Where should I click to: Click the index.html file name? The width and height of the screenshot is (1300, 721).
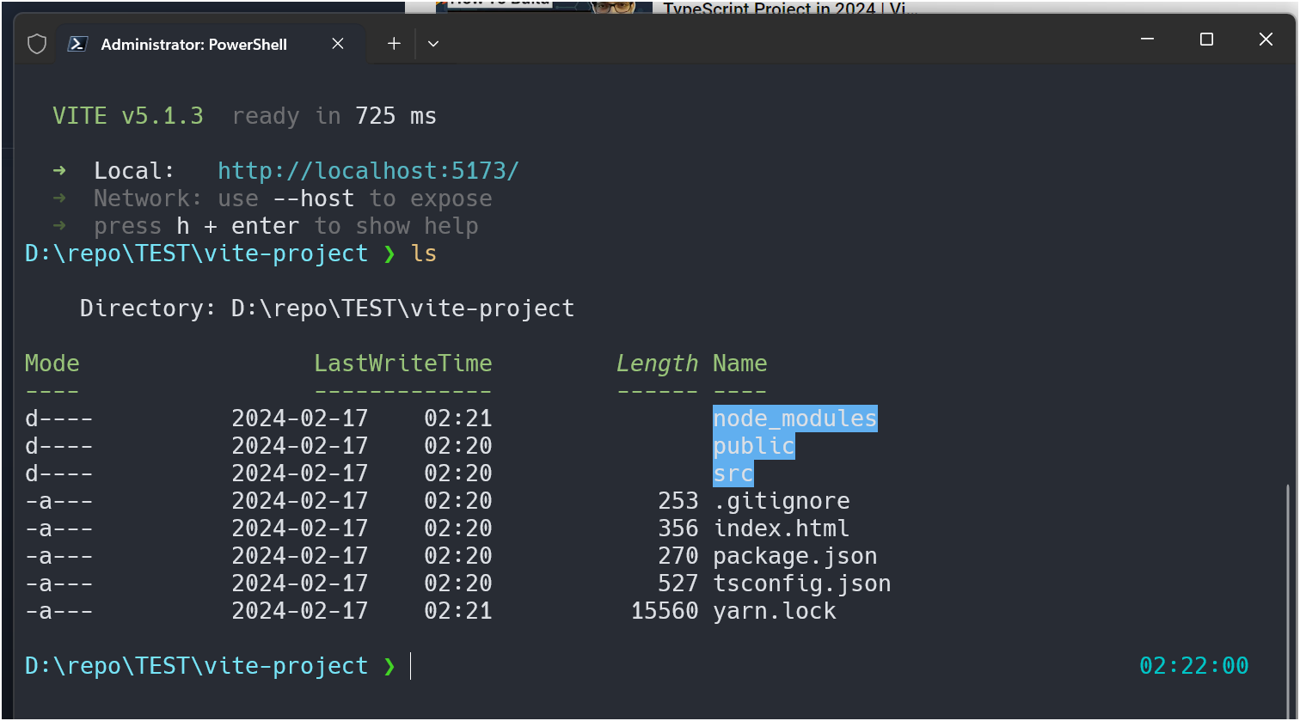pos(782,529)
